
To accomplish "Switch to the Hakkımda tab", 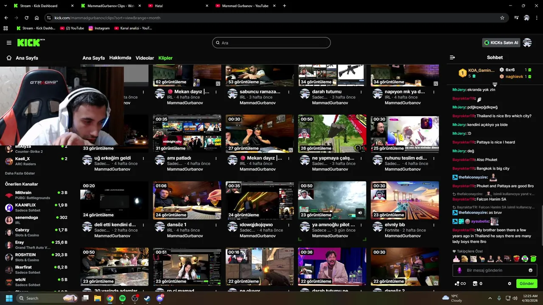I will [120, 58].
